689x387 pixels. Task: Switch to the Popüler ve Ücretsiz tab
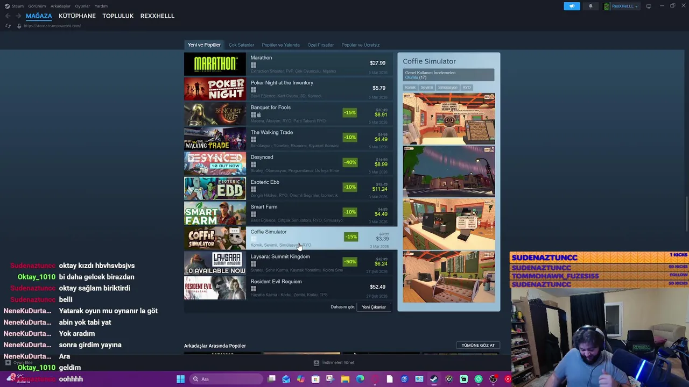(x=360, y=45)
